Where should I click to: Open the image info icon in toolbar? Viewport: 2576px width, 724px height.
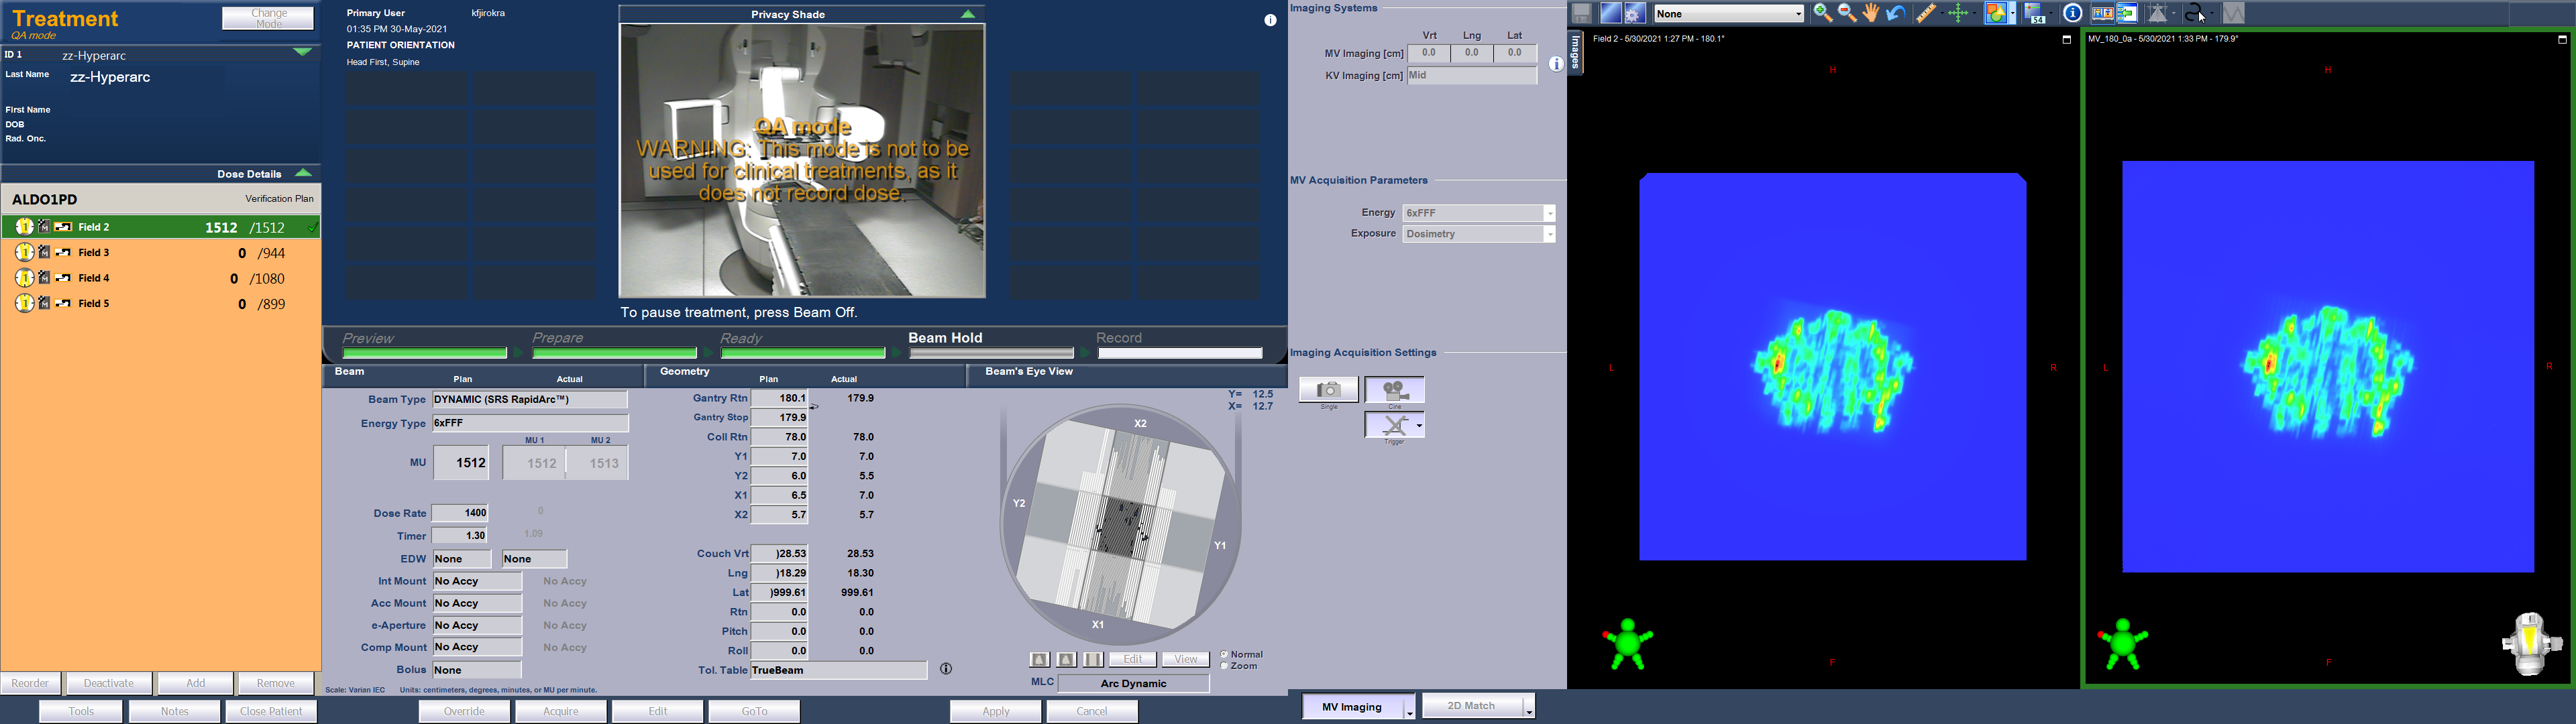[2072, 14]
